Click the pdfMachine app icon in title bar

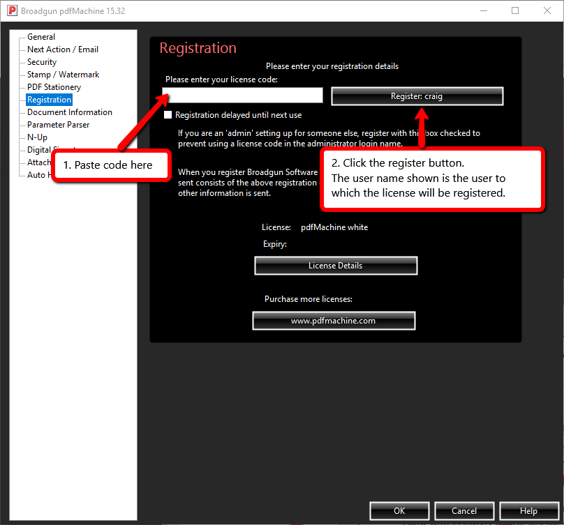13,10
